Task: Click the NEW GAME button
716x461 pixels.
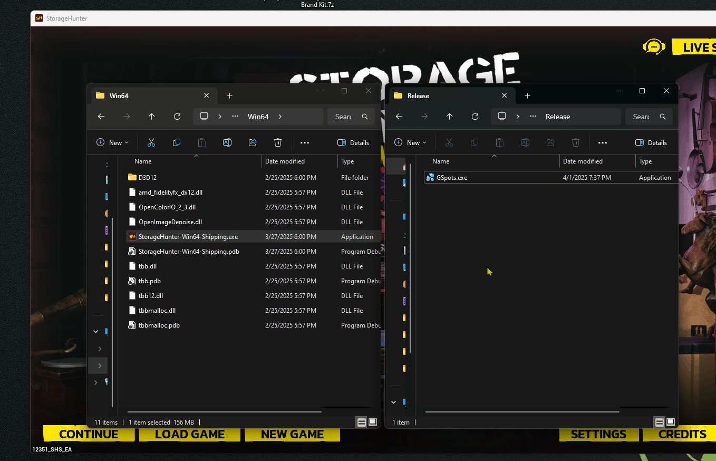Action: click(292, 434)
